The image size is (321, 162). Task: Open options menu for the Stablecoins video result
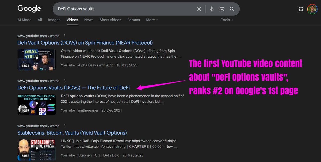pos(65,126)
